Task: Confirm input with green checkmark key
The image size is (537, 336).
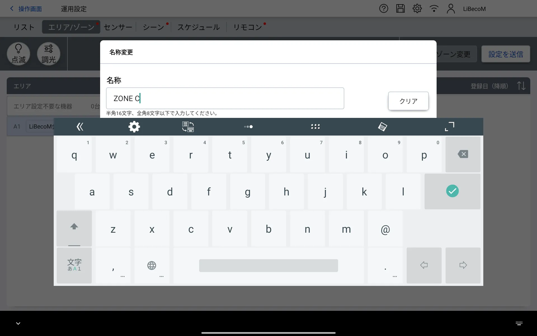Action: [x=452, y=191]
